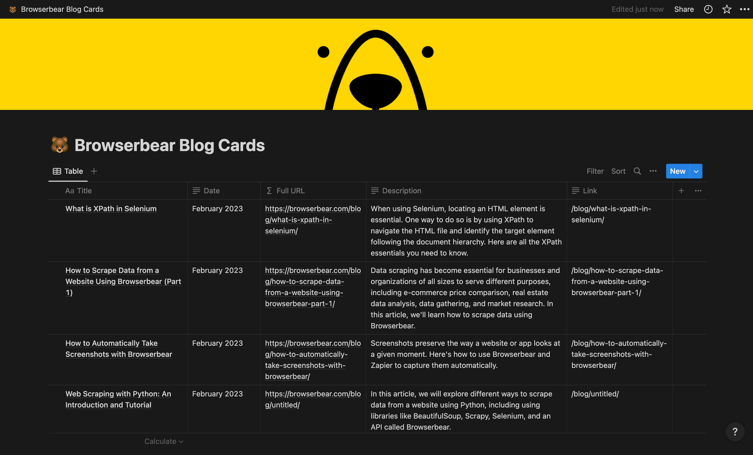Screen dimensions: 753x455
Task: Click the column options icon in table
Action: [698, 190]
